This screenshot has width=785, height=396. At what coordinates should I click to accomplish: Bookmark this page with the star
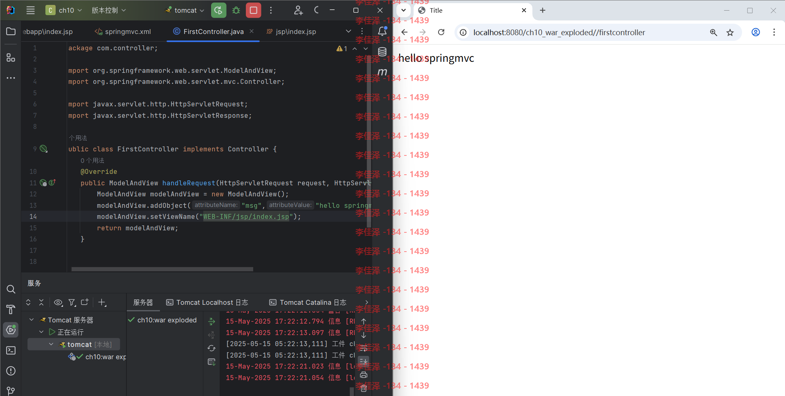(730, 32)
